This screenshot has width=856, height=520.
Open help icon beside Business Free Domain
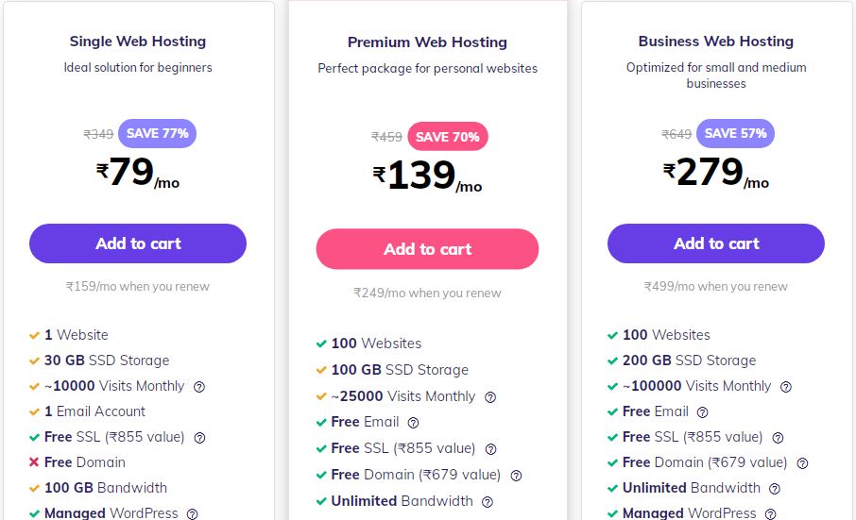click(x=802, y=463)
